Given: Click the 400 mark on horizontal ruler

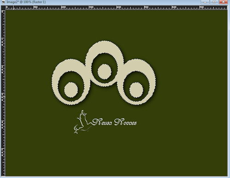Looking at the screenshot, I should pyautogui.click(x=118, y=7).
